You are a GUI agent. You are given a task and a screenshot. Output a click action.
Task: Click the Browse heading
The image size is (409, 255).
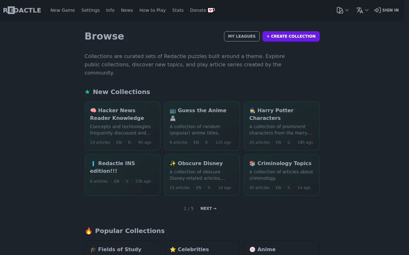[x=104, y=36]
